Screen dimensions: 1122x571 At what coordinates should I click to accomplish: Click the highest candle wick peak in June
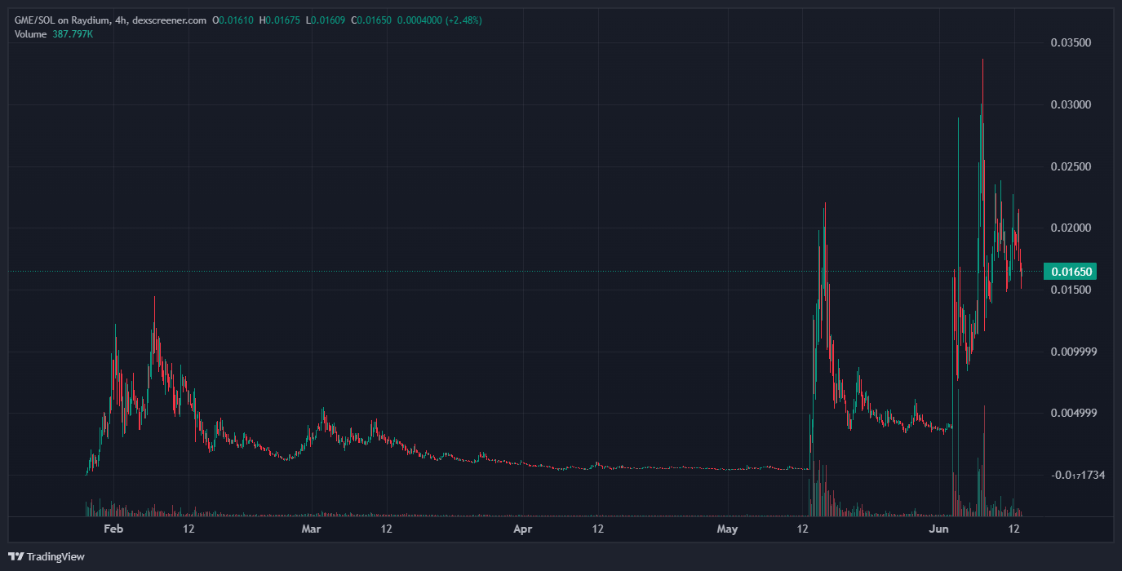pyautogui.click(x=982, y=60)
